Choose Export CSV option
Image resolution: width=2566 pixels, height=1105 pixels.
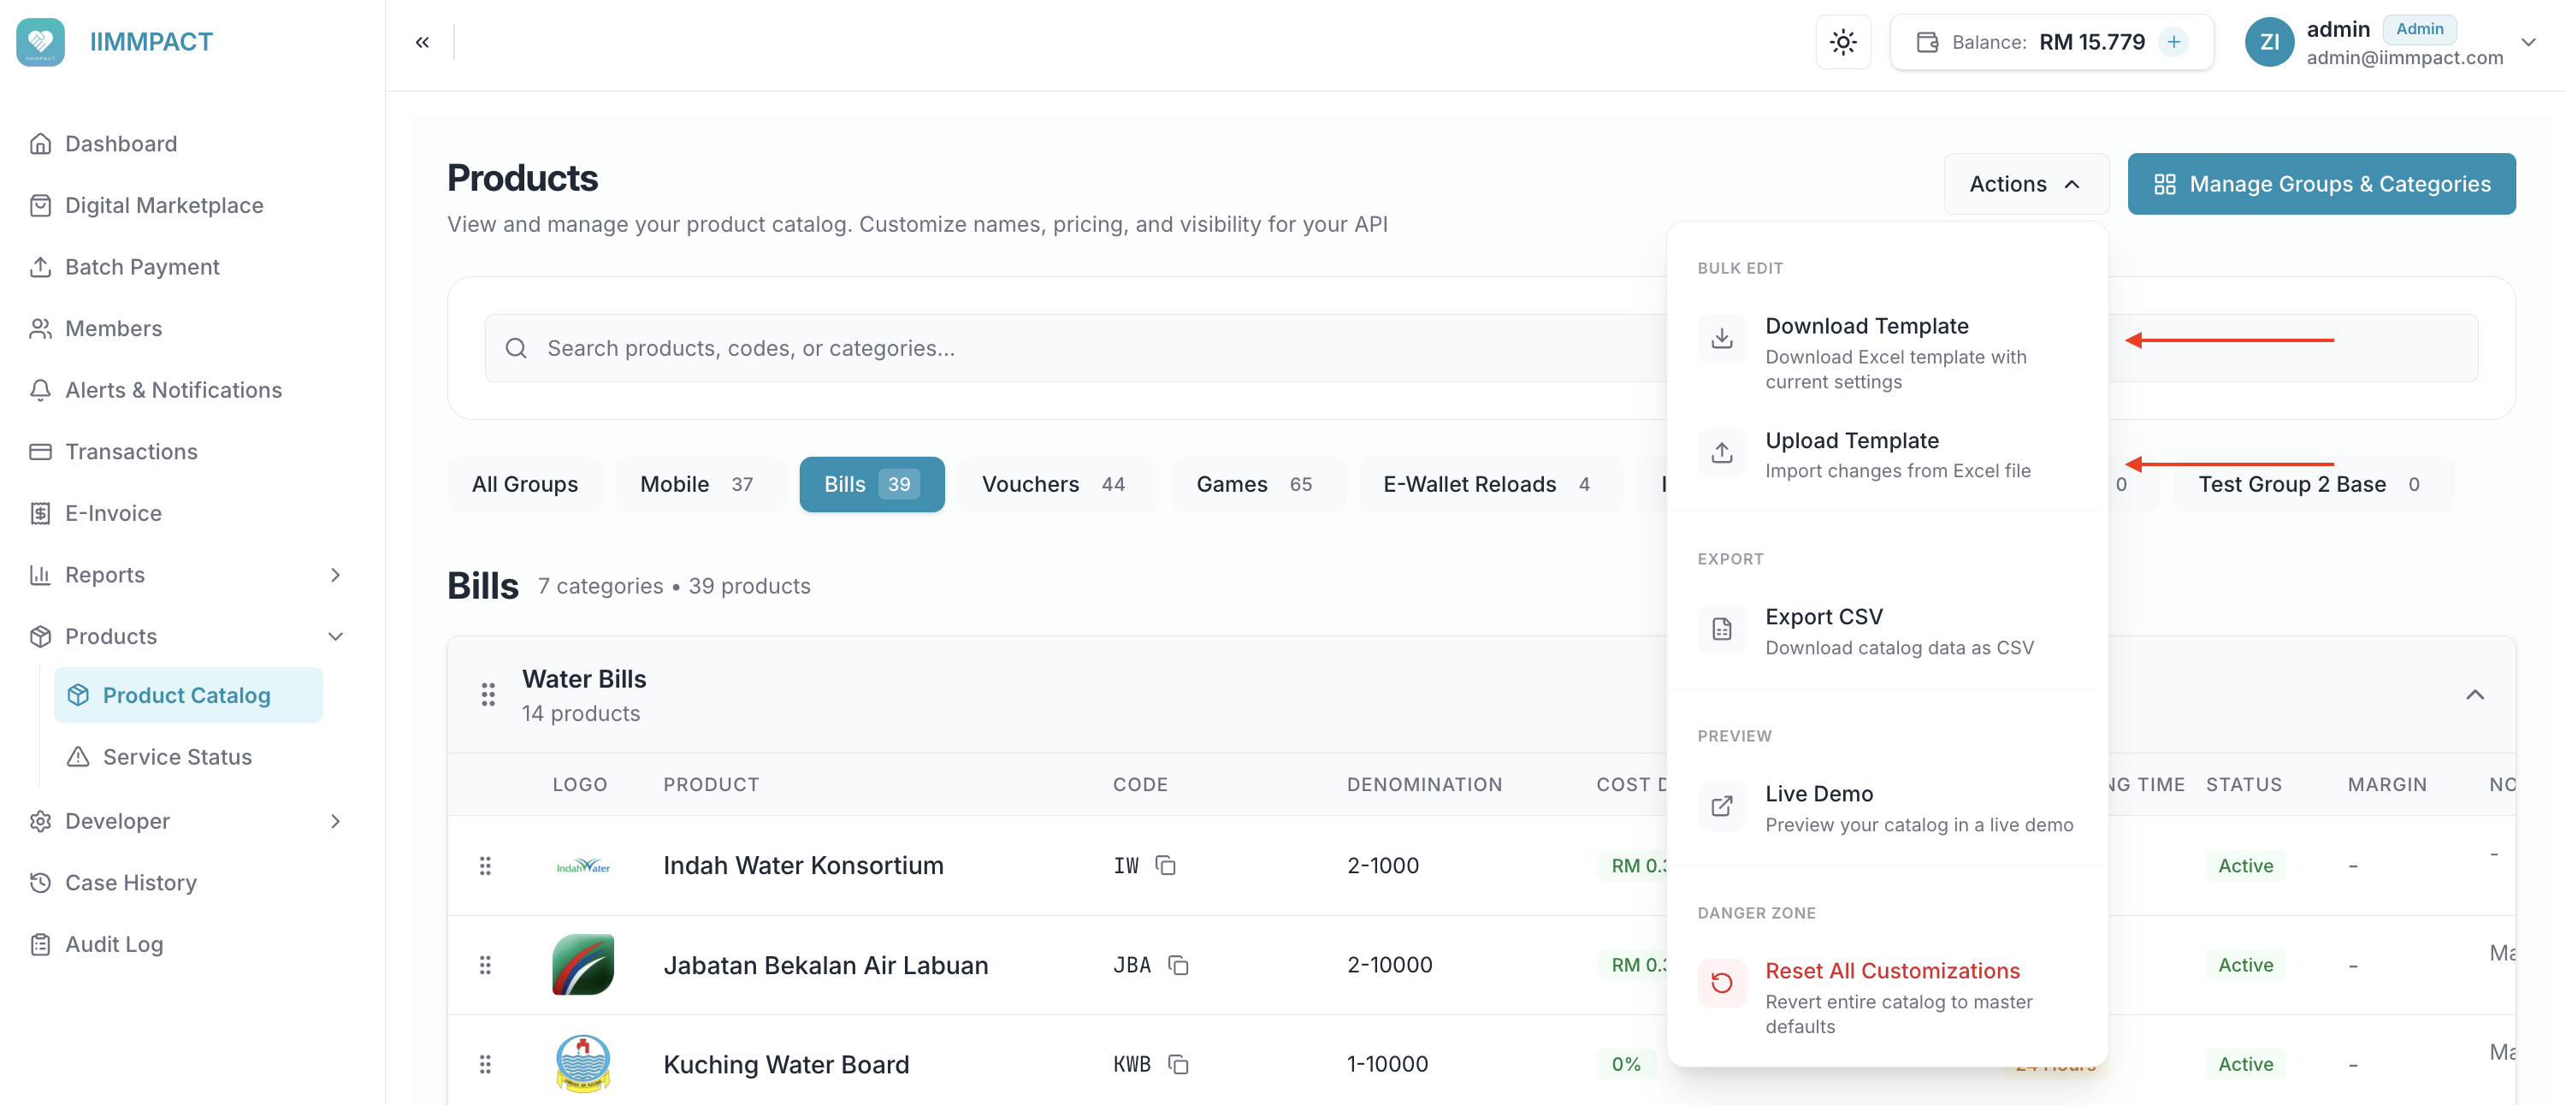point(1887,630)
